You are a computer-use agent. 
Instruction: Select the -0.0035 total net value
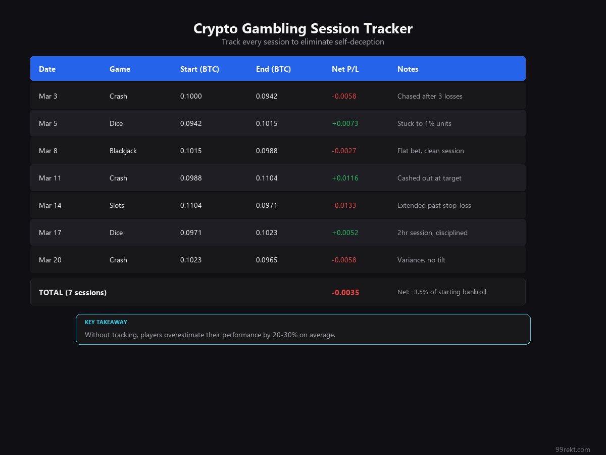pos(345,292)
